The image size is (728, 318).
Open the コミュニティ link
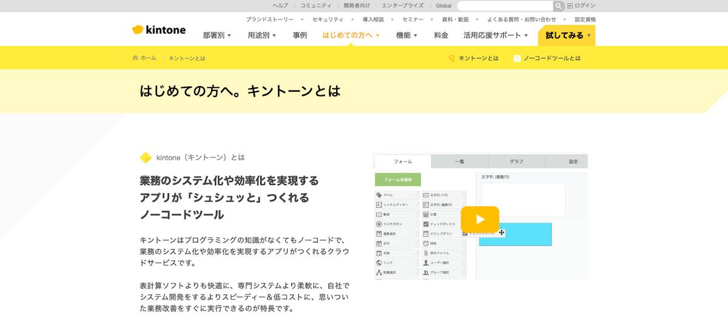[315, 5]
